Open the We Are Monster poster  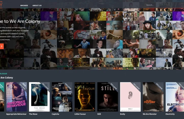(153, 97)
